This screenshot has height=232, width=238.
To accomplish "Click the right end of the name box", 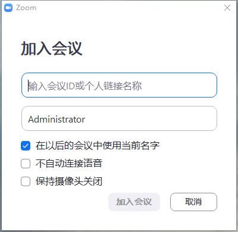I will tap(210, 118).
